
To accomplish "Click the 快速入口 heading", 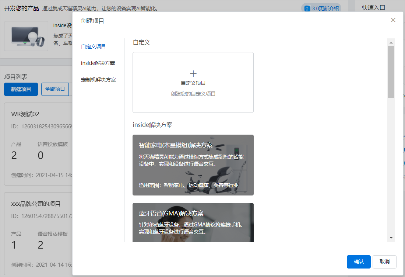I will (x=373, y=8).
